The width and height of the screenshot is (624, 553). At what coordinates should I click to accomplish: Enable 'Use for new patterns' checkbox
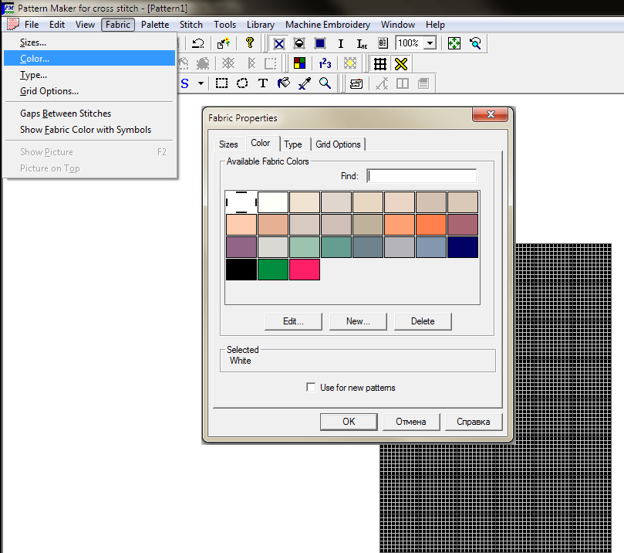coord(311,388)
